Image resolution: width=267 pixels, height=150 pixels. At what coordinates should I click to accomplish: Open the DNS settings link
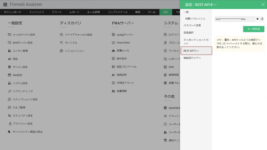tap(171, 67)
